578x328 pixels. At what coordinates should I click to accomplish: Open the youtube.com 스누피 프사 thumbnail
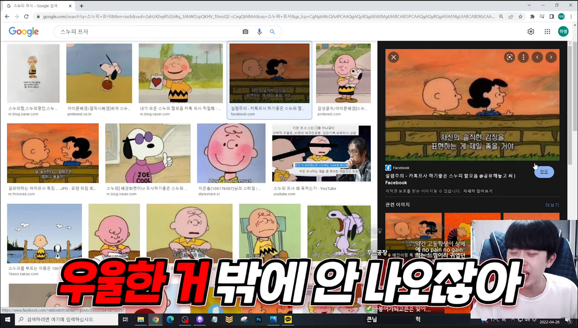[321, 153]
